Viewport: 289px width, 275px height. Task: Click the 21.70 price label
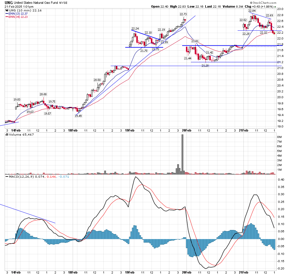(144, 51)
